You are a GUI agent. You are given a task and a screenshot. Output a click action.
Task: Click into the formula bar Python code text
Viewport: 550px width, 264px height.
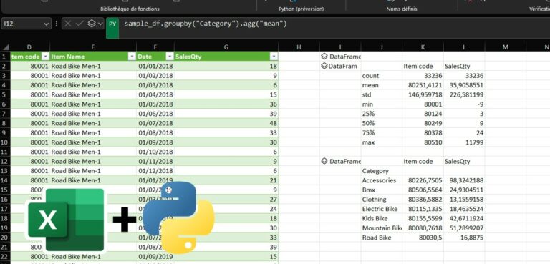(206, 24)
